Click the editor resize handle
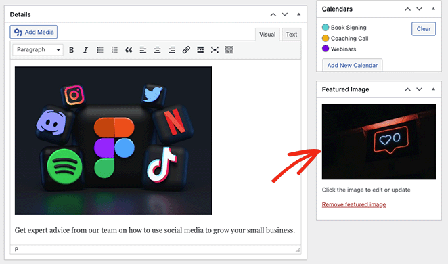448x264 pixels. [x=298, y=250]
